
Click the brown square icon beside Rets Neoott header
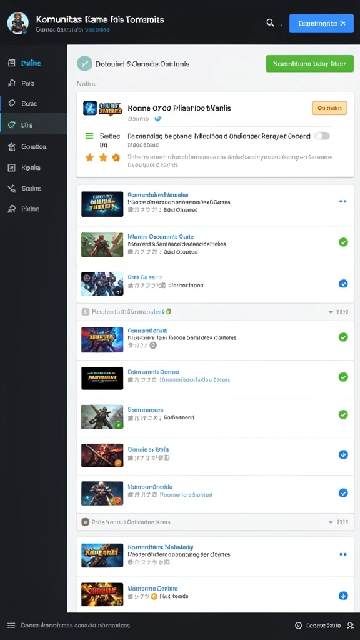coord(85,522)
